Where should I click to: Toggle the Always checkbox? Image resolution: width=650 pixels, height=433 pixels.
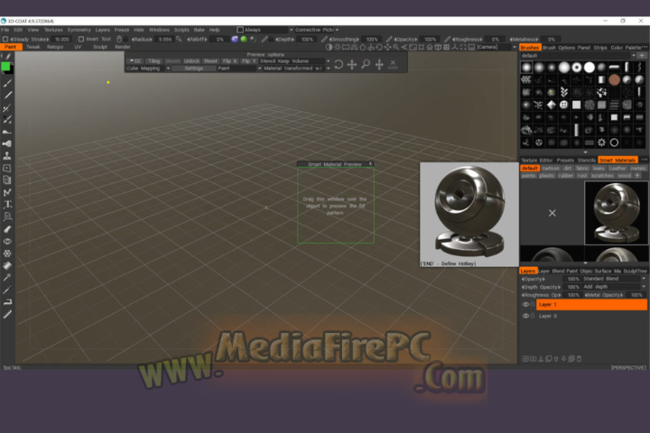coord(240,30)
